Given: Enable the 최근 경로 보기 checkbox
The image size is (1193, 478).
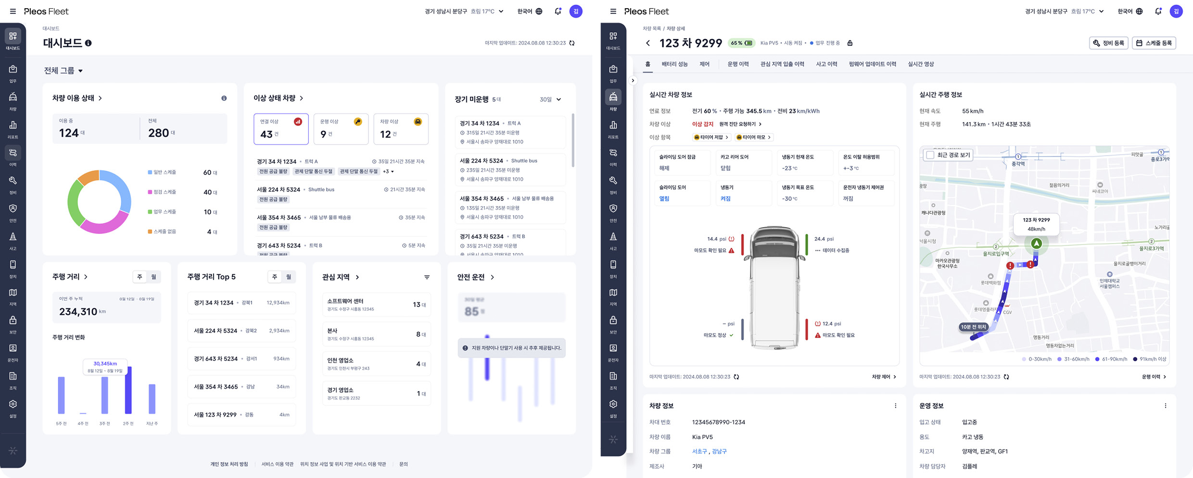Looking at the screenshot, I should (x=930, y=155).
